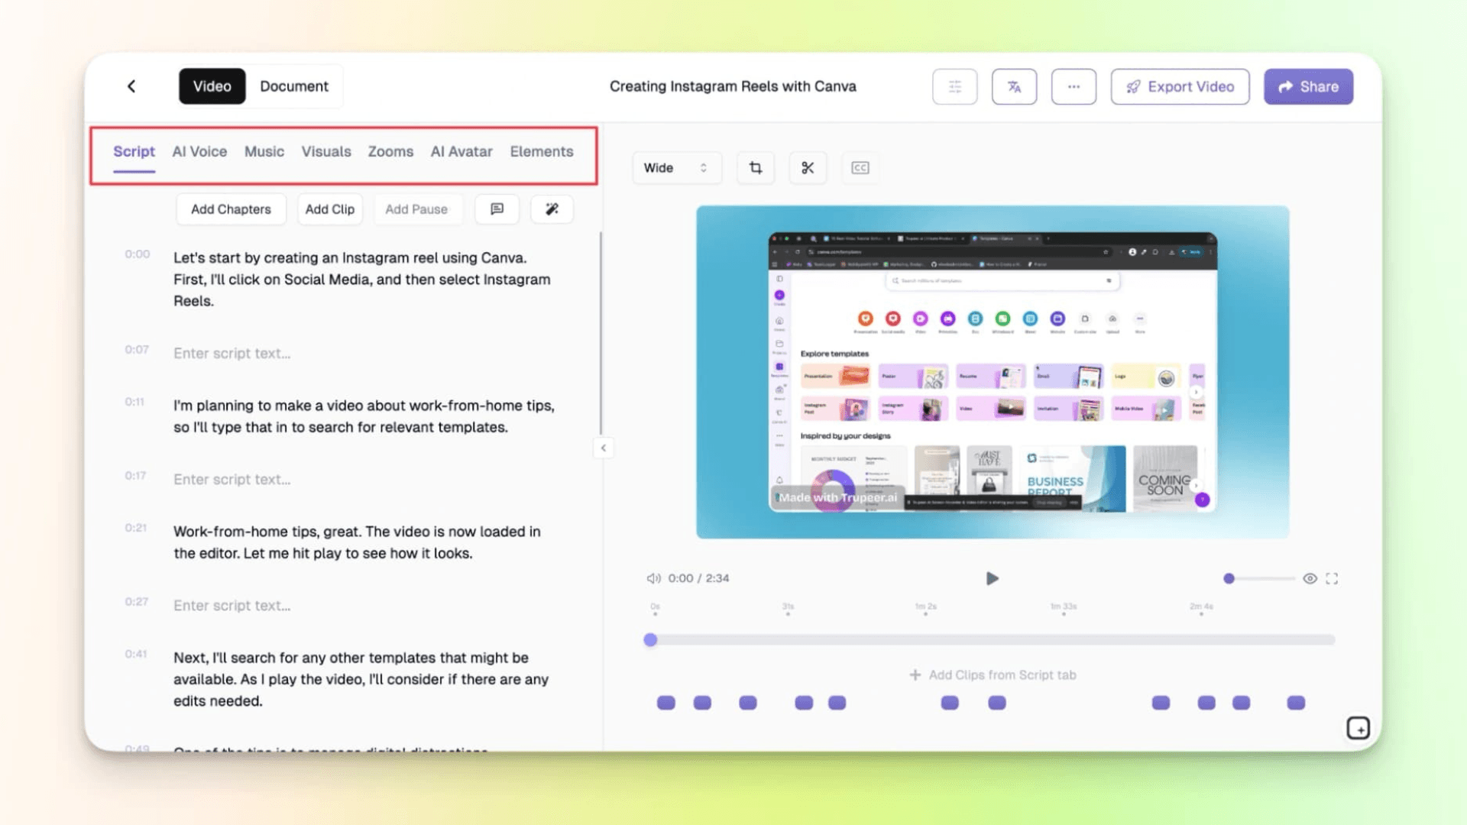Image resolution: width=1467 pixels, height=825 pixels.
Task: Open the Script tab
Action: (x=134, y=151)
